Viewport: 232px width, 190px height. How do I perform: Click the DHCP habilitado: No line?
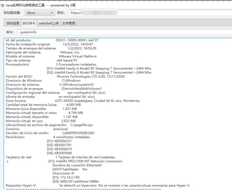pos(70,169)
